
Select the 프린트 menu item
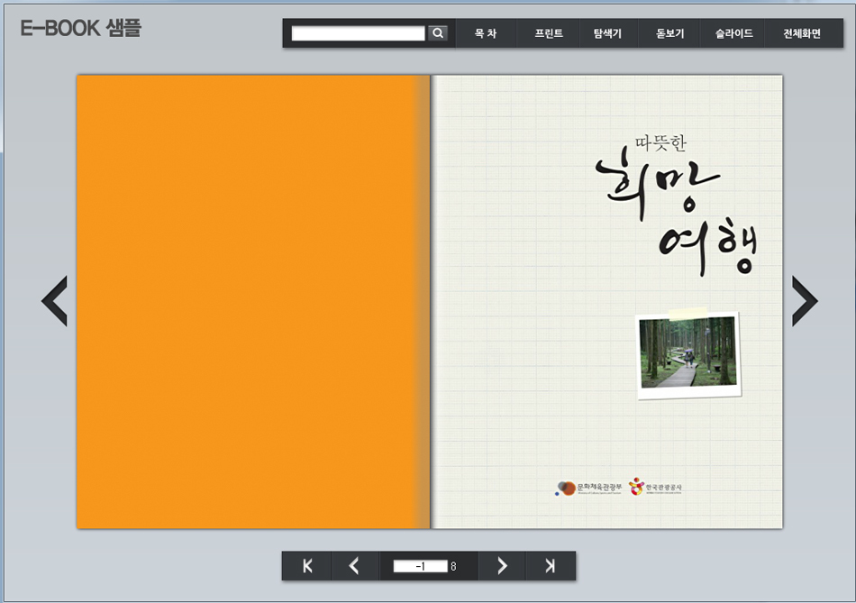tap(548, 33)
